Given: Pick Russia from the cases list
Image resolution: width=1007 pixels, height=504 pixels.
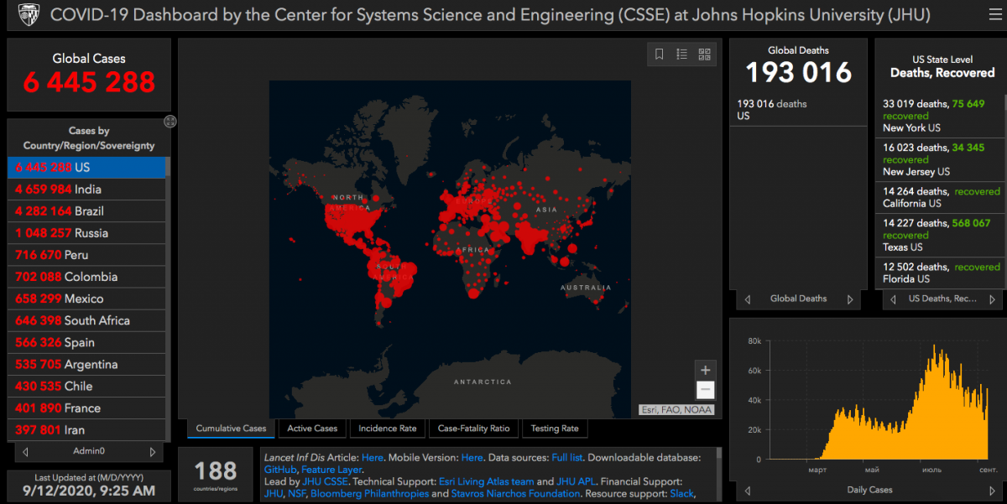Looking at the screenshot, I should click(87, 233).
